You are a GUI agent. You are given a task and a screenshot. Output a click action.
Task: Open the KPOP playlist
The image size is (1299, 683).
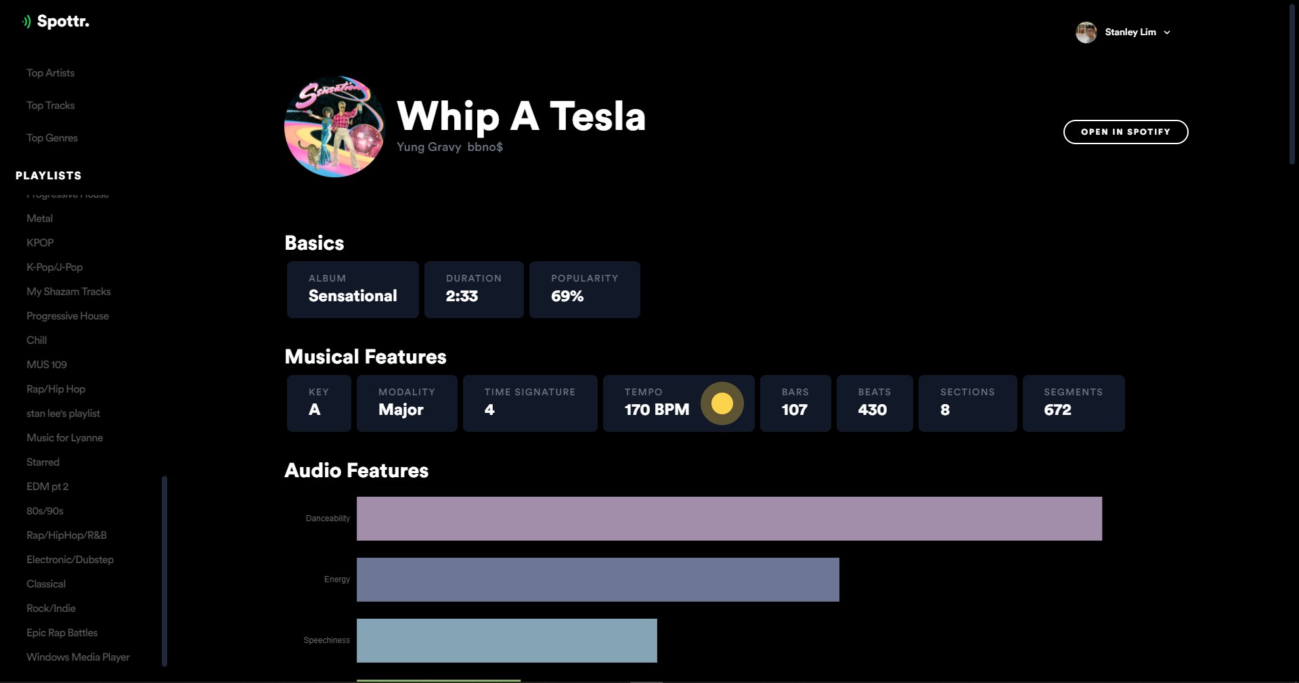point(40,243)
